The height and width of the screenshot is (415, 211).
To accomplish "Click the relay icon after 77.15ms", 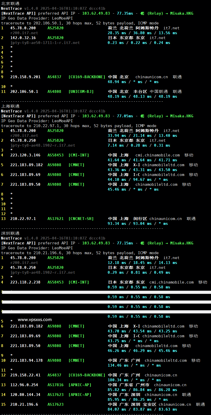I will click(x=142, y=243).
